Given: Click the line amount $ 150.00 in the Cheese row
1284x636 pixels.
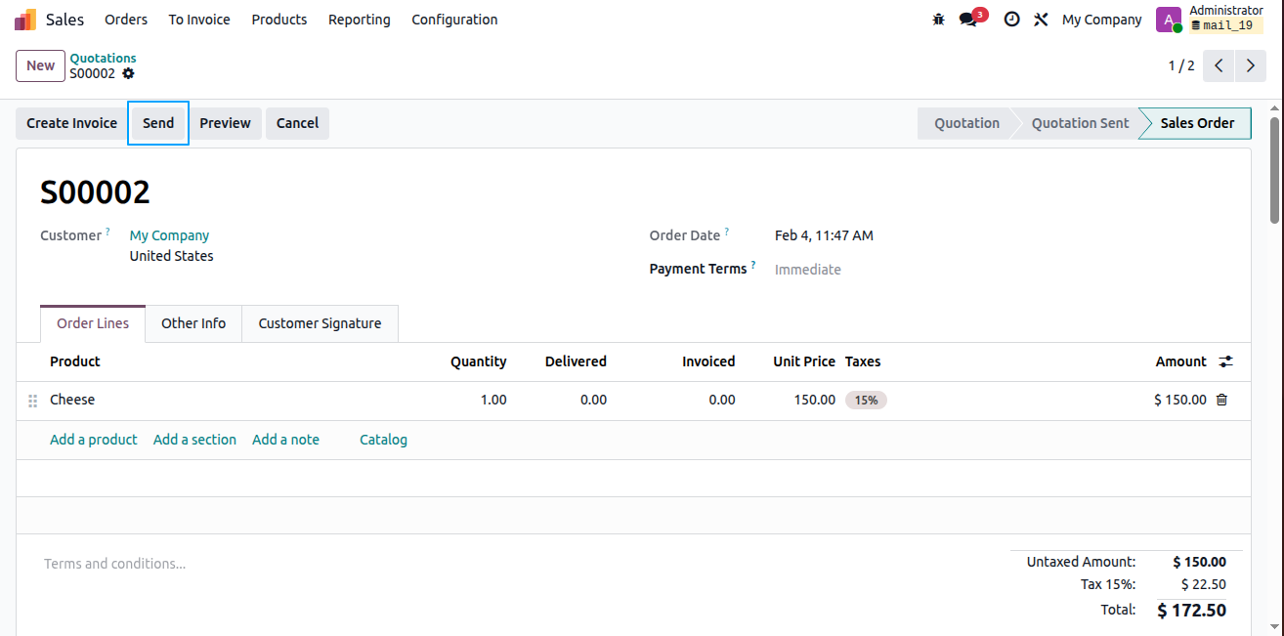Looking at the screenshot, I should (x=1180, y=400).
